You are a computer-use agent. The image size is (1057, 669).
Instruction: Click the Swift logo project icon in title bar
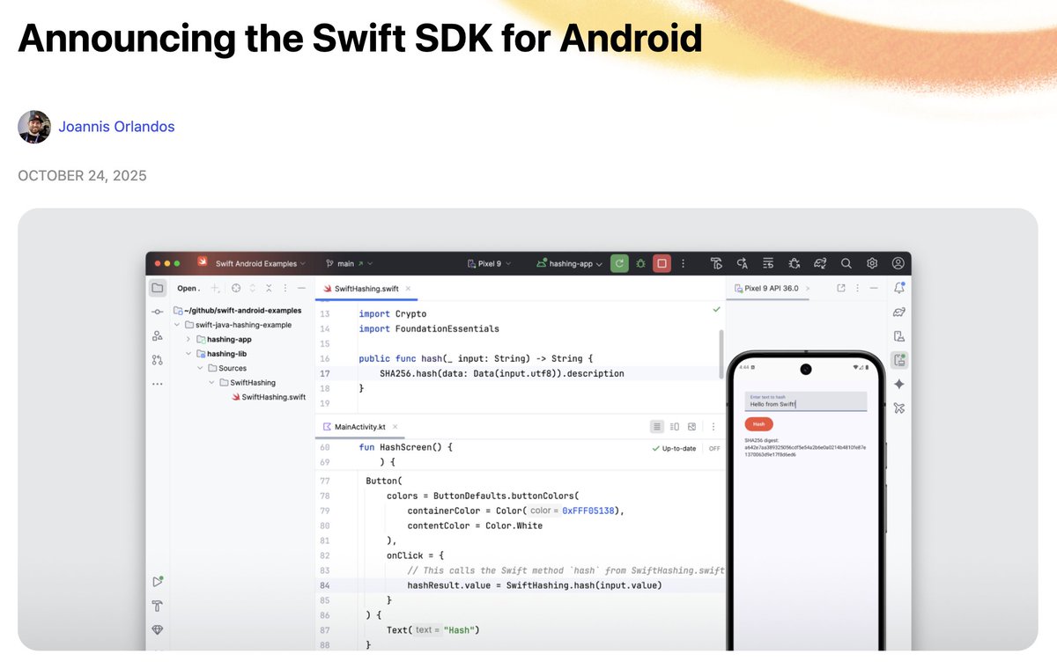pos(203,262)
